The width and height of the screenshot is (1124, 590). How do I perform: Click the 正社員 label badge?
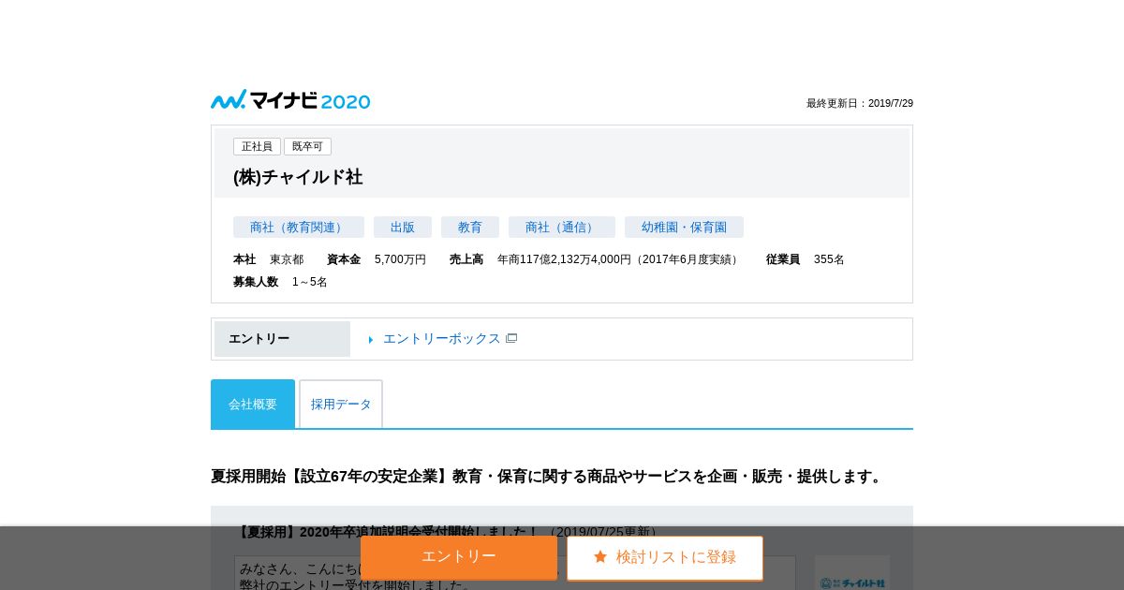[x=257, y=146]
